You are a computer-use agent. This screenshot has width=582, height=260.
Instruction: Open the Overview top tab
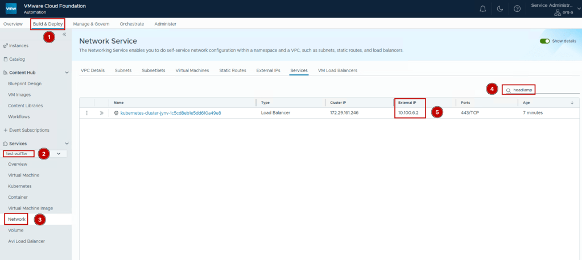coord(13,24)
